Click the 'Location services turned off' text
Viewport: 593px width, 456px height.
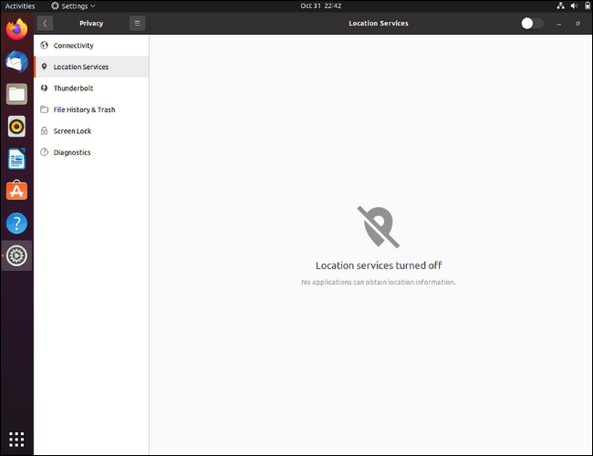click(x=379, y=265)
